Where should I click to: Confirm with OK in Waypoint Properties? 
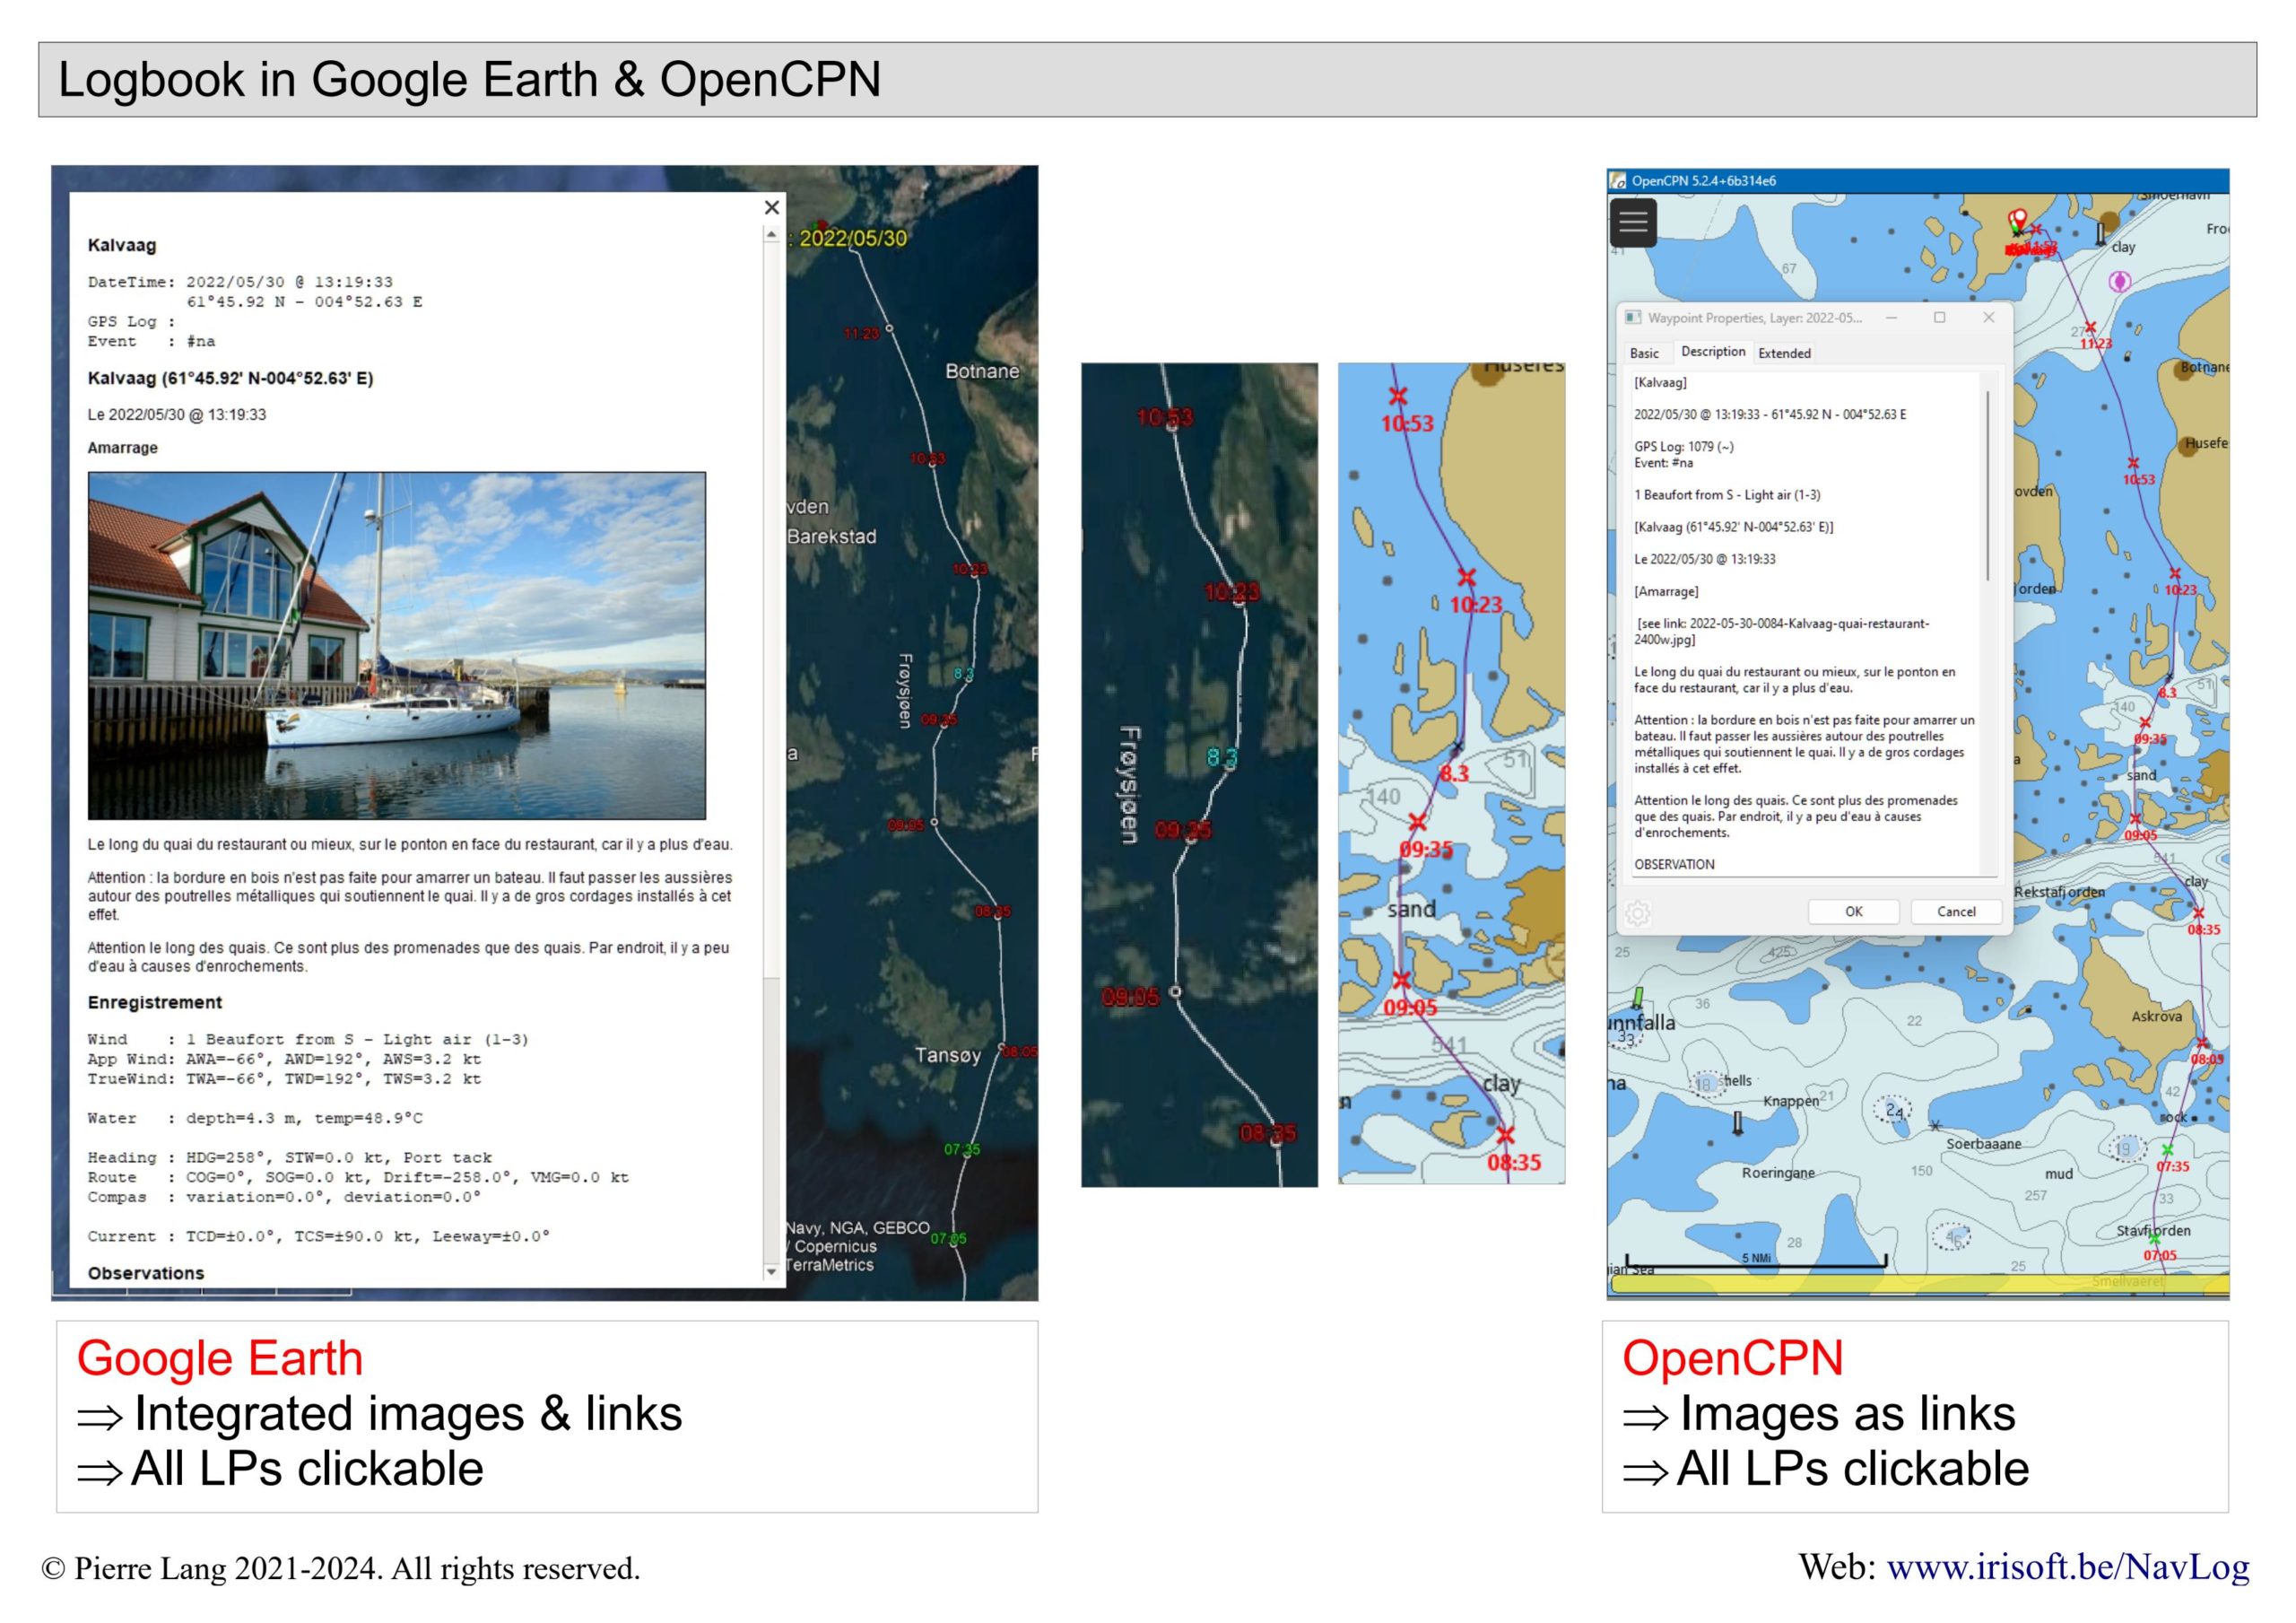click(x=1853, y=912)
